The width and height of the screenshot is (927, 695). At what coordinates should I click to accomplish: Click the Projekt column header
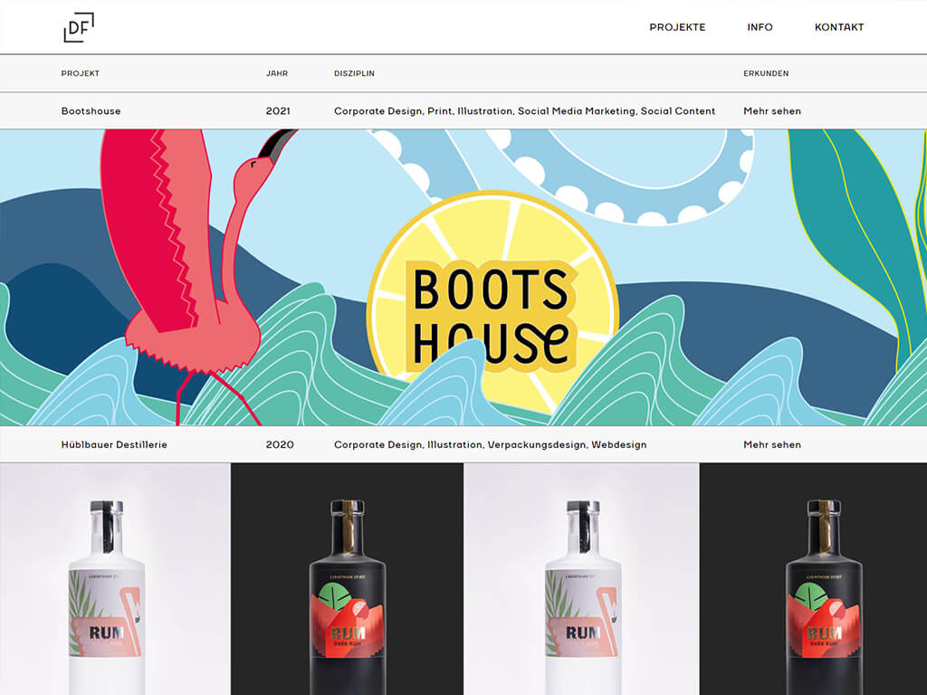click(x=81, y=73)
